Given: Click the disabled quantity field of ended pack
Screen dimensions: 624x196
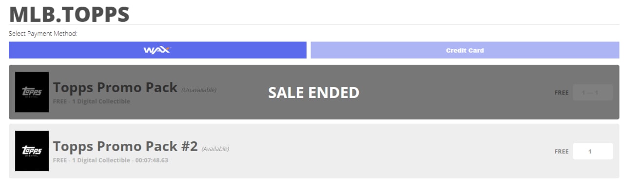Looking at the screenshot, I should [x=592, y=93].
